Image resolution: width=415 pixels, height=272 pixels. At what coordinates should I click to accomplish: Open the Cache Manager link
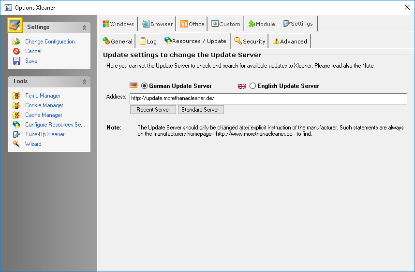tap(44, 115)
